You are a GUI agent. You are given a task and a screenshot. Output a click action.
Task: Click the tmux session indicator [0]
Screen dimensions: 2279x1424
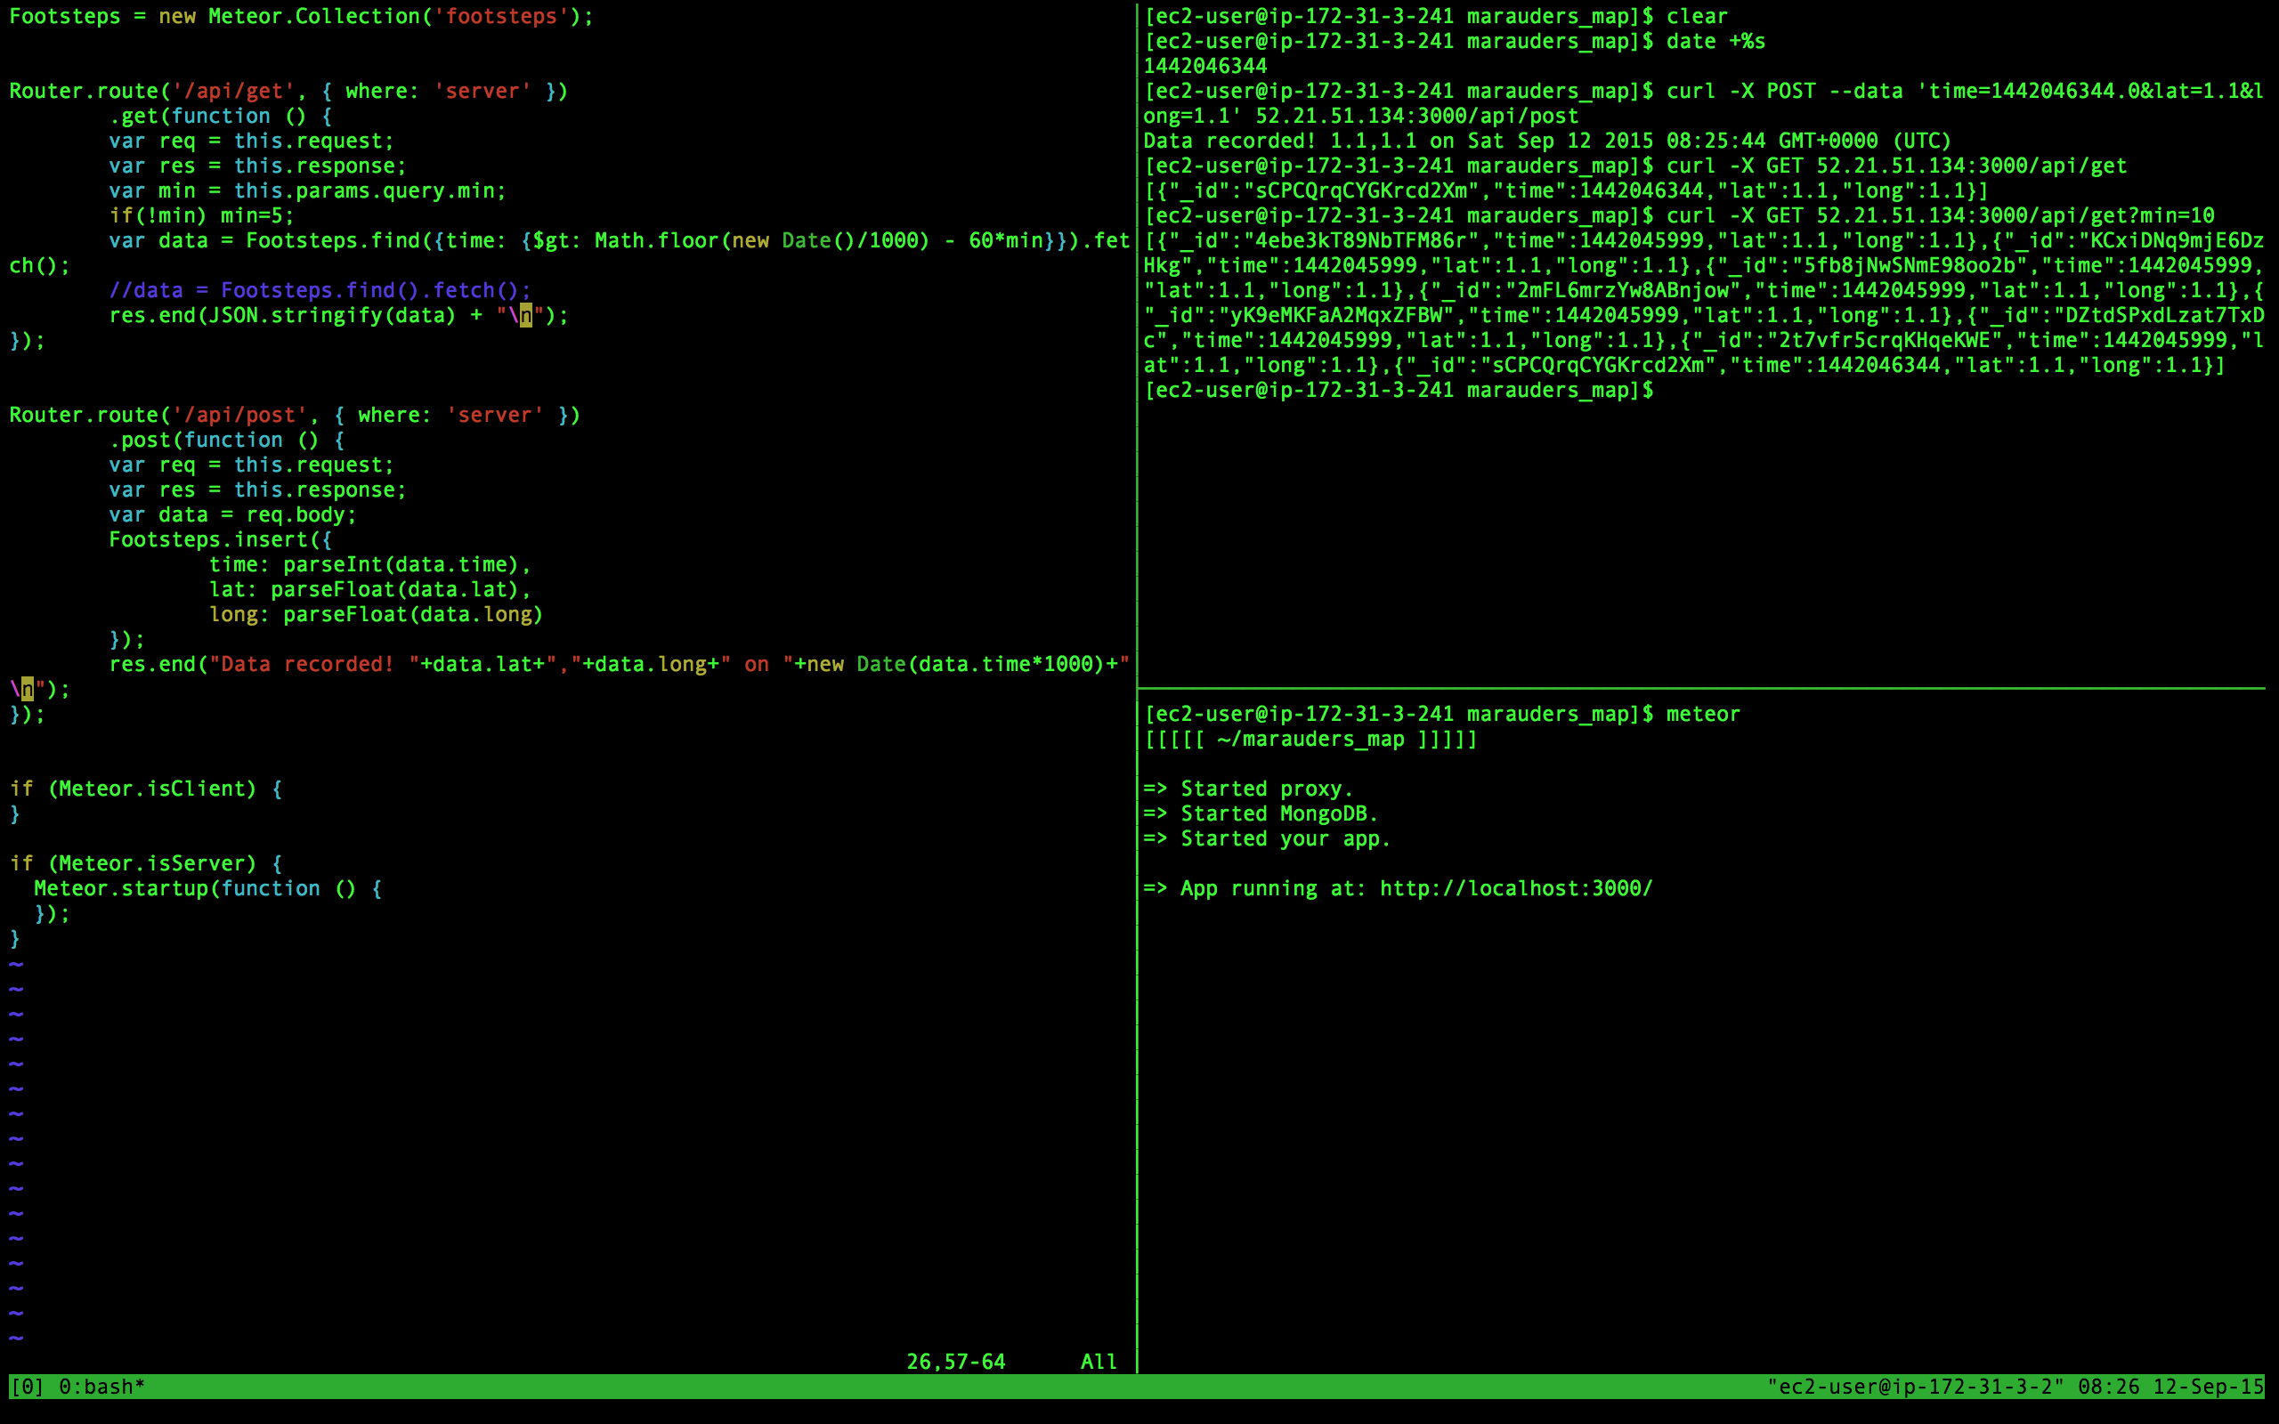pos(27,1387)
